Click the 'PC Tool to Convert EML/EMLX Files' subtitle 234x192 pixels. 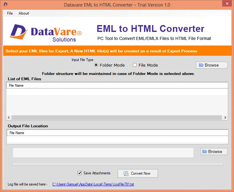(x=154, y=38)
